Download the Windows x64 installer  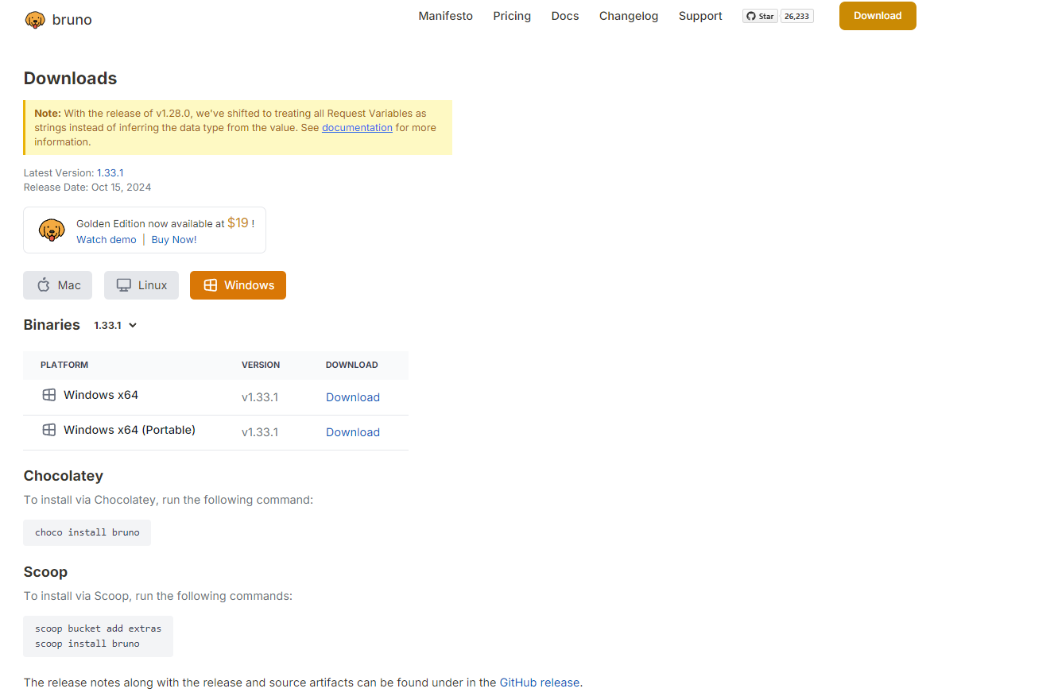pos(353,397)
